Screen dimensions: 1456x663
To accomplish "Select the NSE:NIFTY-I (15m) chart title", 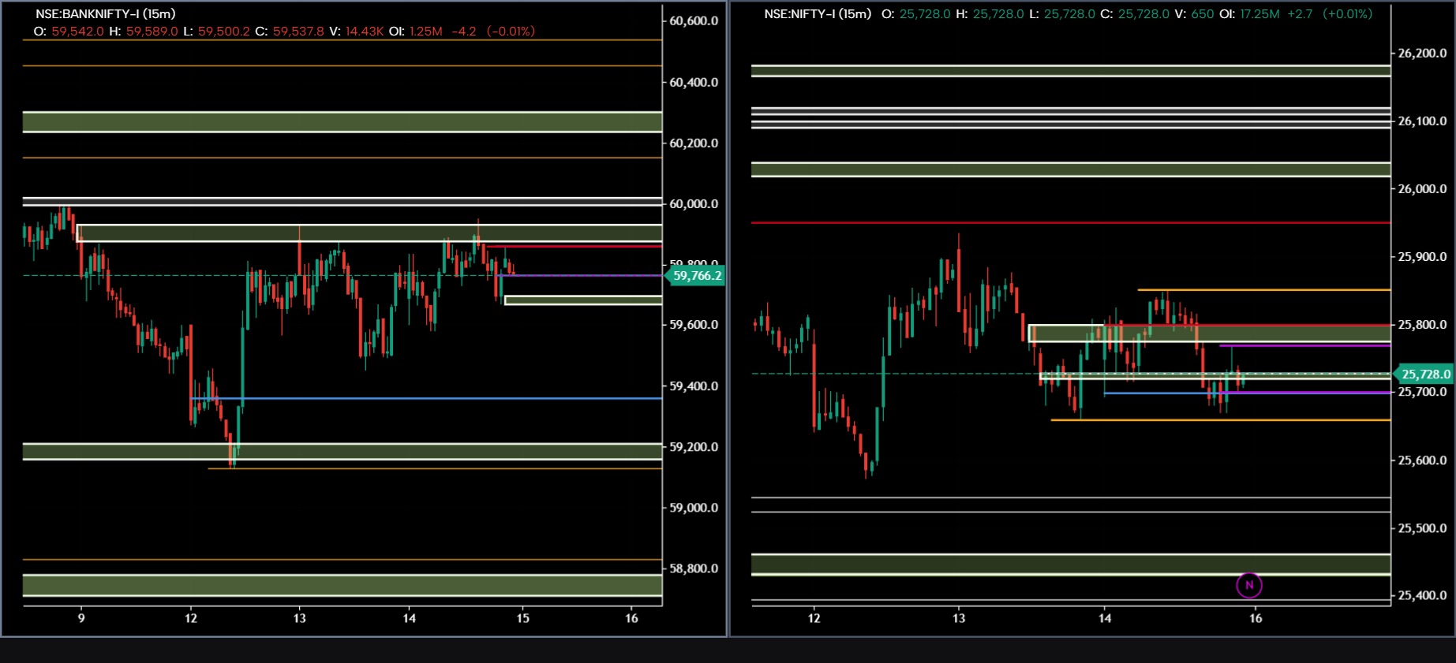I will [x=818, y=14].
